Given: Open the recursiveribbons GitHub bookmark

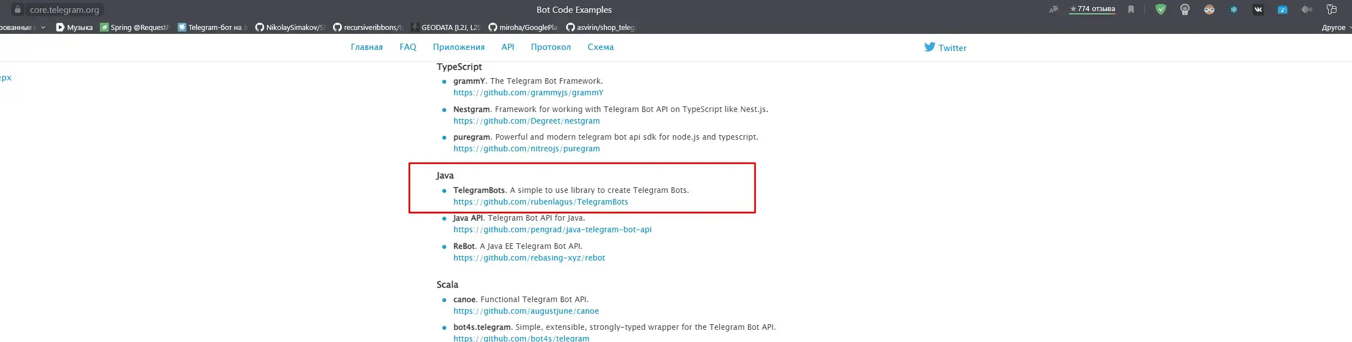Looking at the screenshot, I should click(368, 27).
